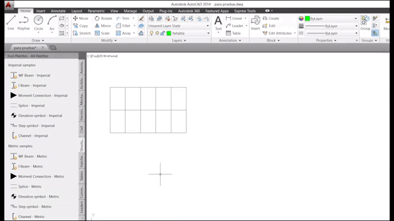
Task: Click Create block tool
Action: (270, 18)
